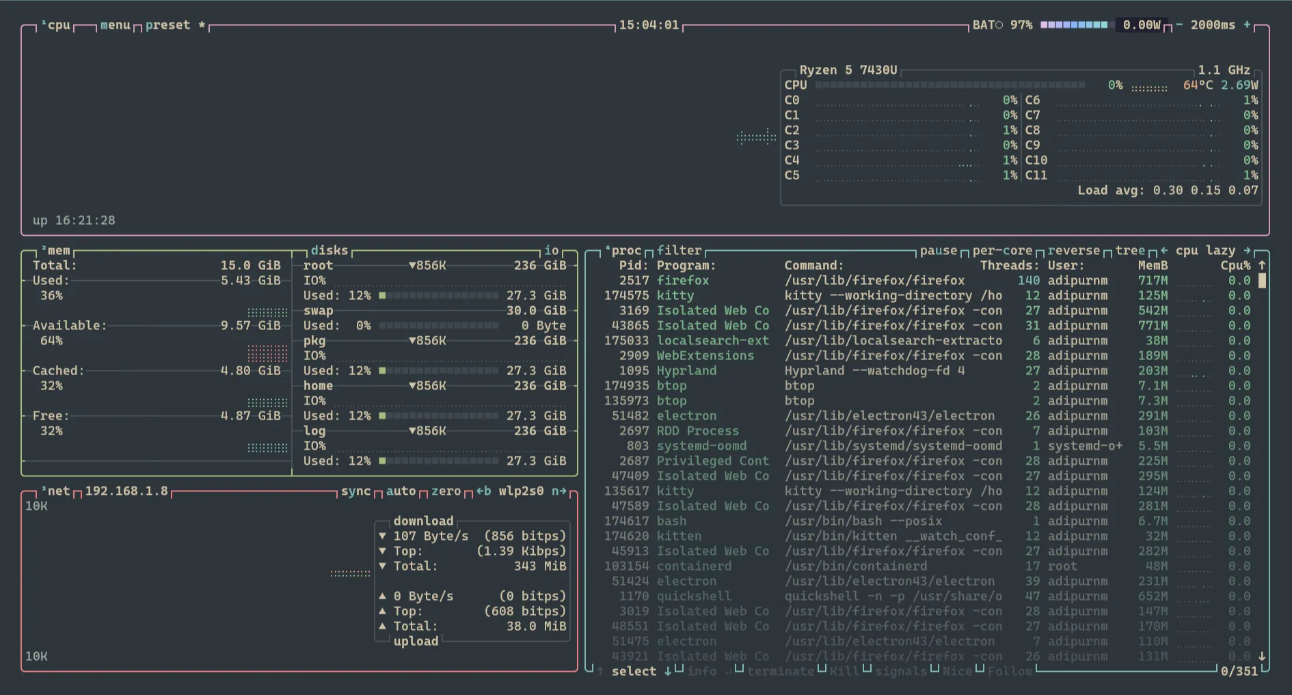Screen dimensions: 1292x695
Task: Increase update interval with plus sign
Action: point(1247,25)
